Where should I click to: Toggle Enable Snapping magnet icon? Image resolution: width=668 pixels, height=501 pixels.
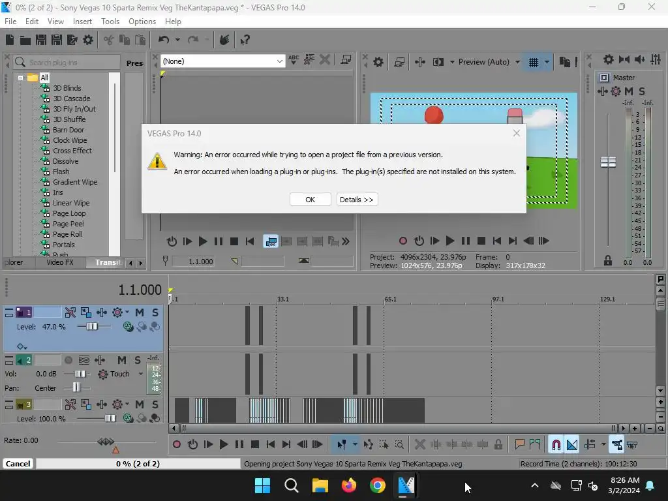[556, 445]
